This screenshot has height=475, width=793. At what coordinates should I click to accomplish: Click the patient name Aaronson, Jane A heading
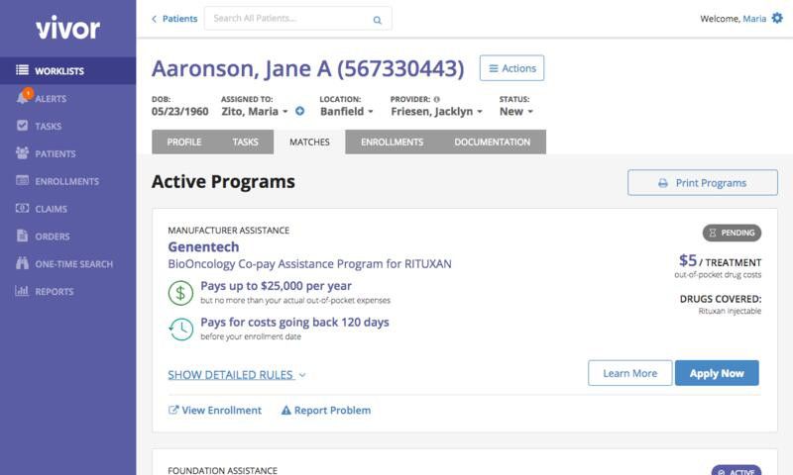click(x=307, y=68)
